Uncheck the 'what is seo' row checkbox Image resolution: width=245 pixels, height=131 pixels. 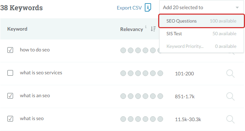coord(10,119)
